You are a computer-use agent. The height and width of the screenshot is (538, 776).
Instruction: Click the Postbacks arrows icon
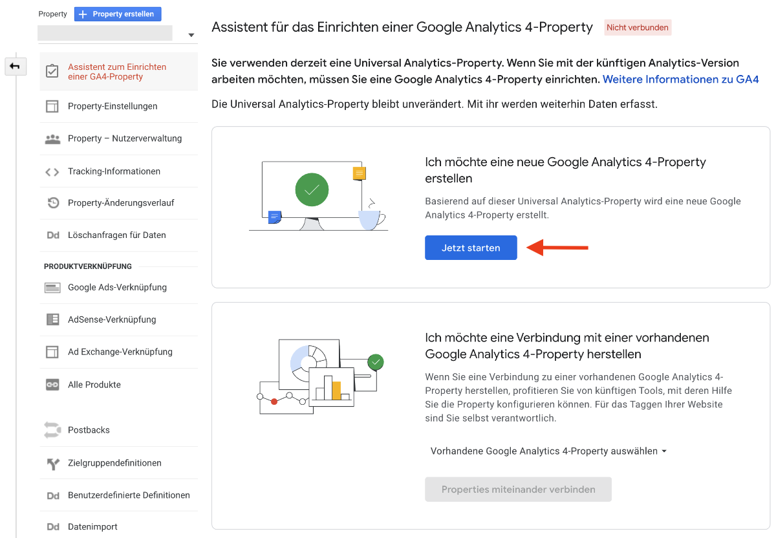pos(52,430)
